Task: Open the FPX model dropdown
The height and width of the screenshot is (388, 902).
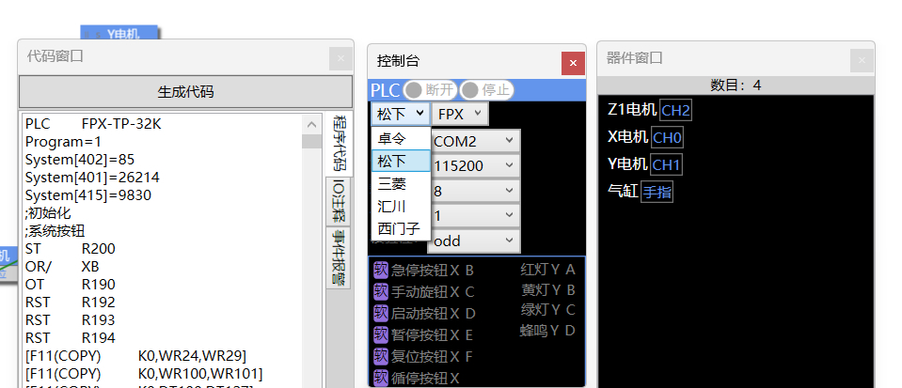Action: (x=461, y=114)
